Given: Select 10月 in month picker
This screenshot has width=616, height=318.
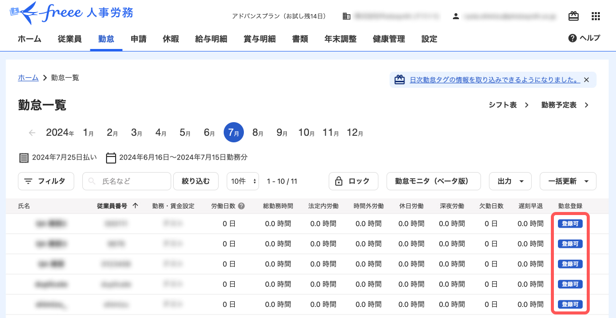Looking at the screenshot, I should point(306,133).
